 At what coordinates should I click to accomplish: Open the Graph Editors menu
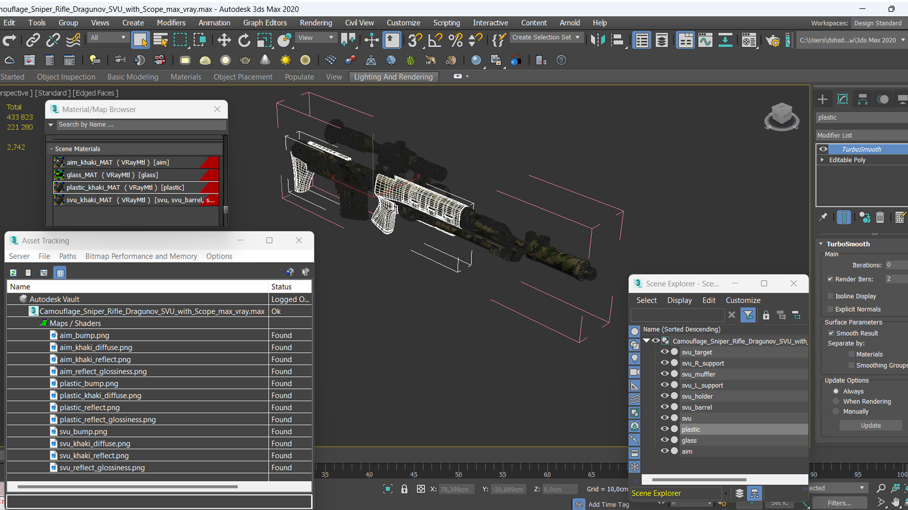point(265,23)
